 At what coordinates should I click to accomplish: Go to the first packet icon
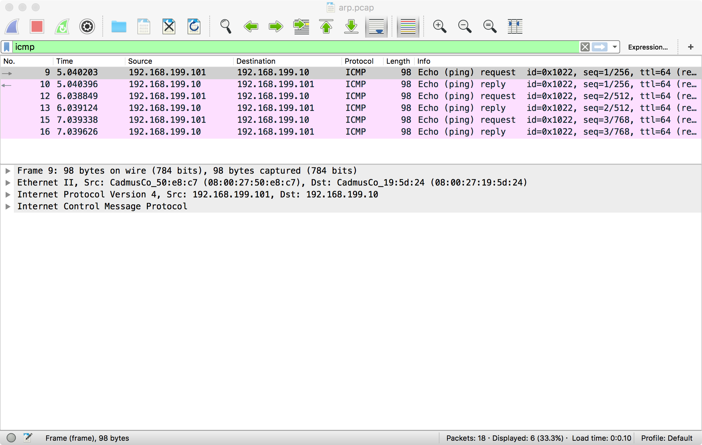(x=326, y=26)
